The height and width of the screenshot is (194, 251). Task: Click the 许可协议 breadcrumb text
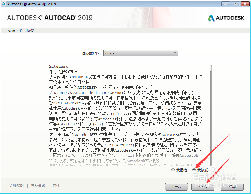tap(27, 31)
